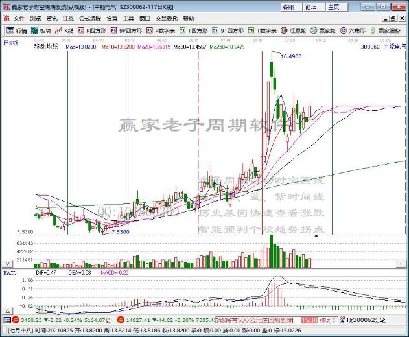Open the 江恩 menu
The image size is (409, 337).
click(x=68, y=18)
